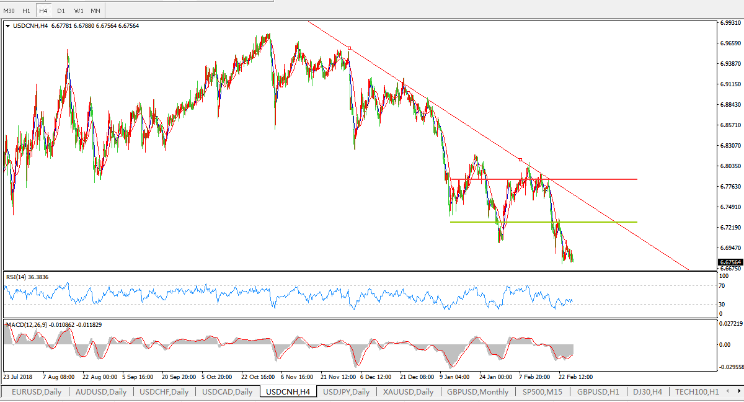Click the lower square handle on trendline
This screenshot has height=402, width=744.
point(520,159)
